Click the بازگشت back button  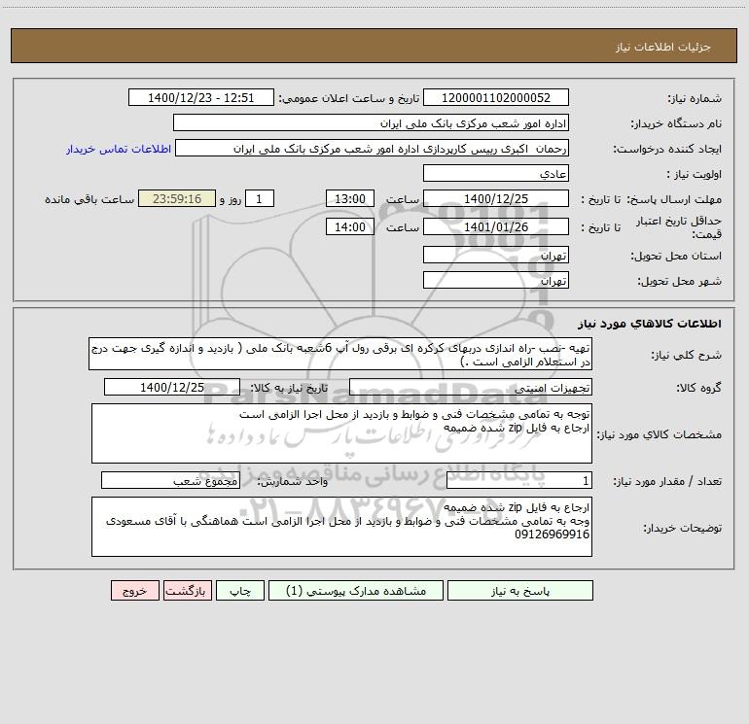[187, 591]
